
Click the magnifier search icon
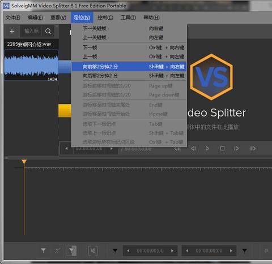[48, 31]
